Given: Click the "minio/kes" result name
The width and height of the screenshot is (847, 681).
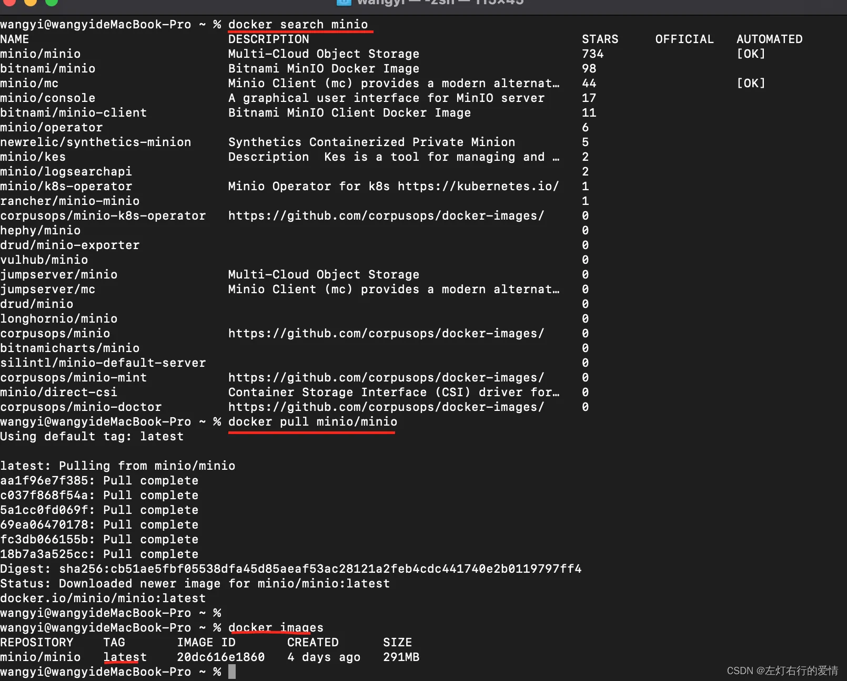Looking at the screenshot, I should click(33, 157).
